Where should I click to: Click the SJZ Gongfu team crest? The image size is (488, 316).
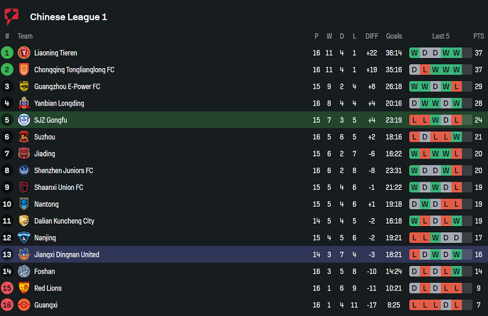[x=24, y=120]
